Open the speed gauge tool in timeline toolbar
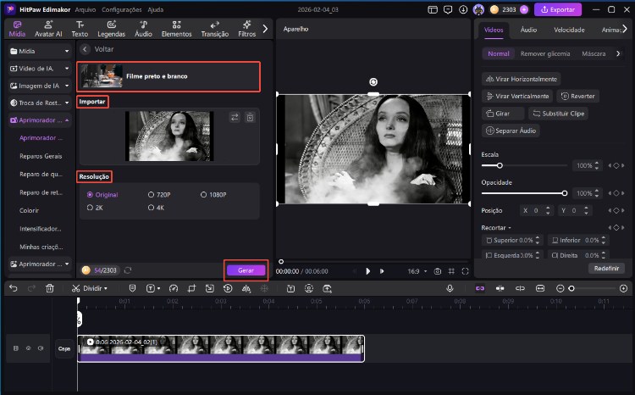Image resolution: width=635 pixels, height=395 pixels. point(174,288)
